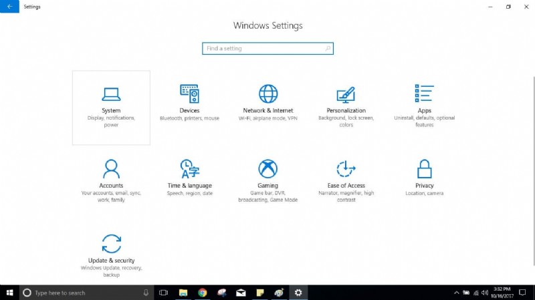Open Time & language clock icon

[x=190, y=169]
